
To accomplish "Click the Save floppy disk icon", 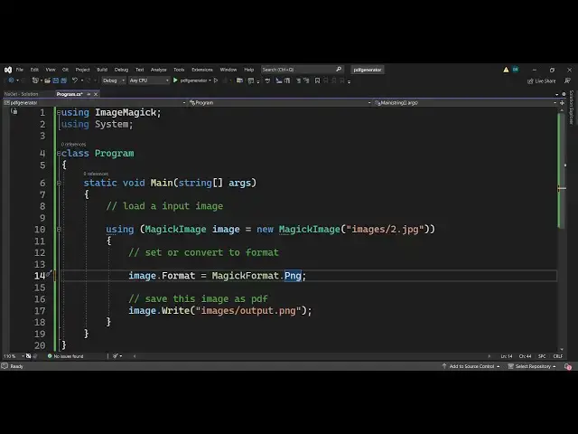I will pos(56,80).
